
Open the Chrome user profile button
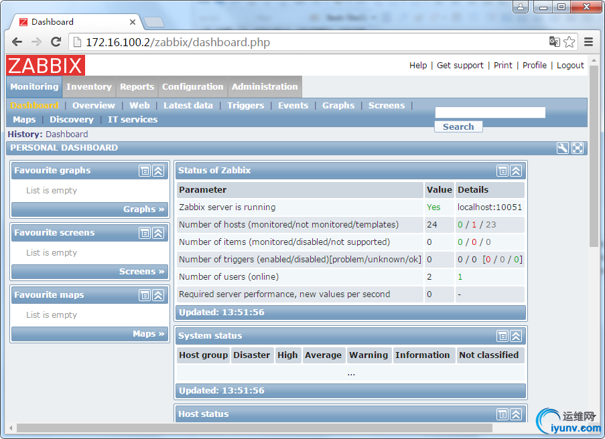click(521, 7)
